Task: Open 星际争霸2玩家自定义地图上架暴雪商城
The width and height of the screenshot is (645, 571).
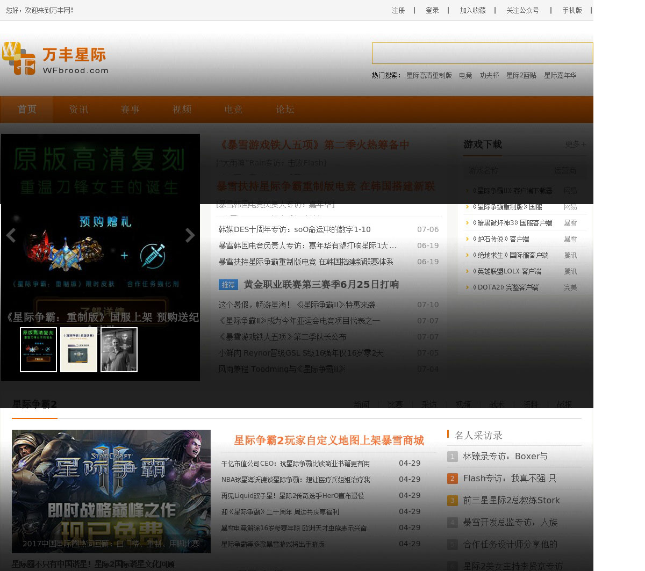Action: click(329, 440)
